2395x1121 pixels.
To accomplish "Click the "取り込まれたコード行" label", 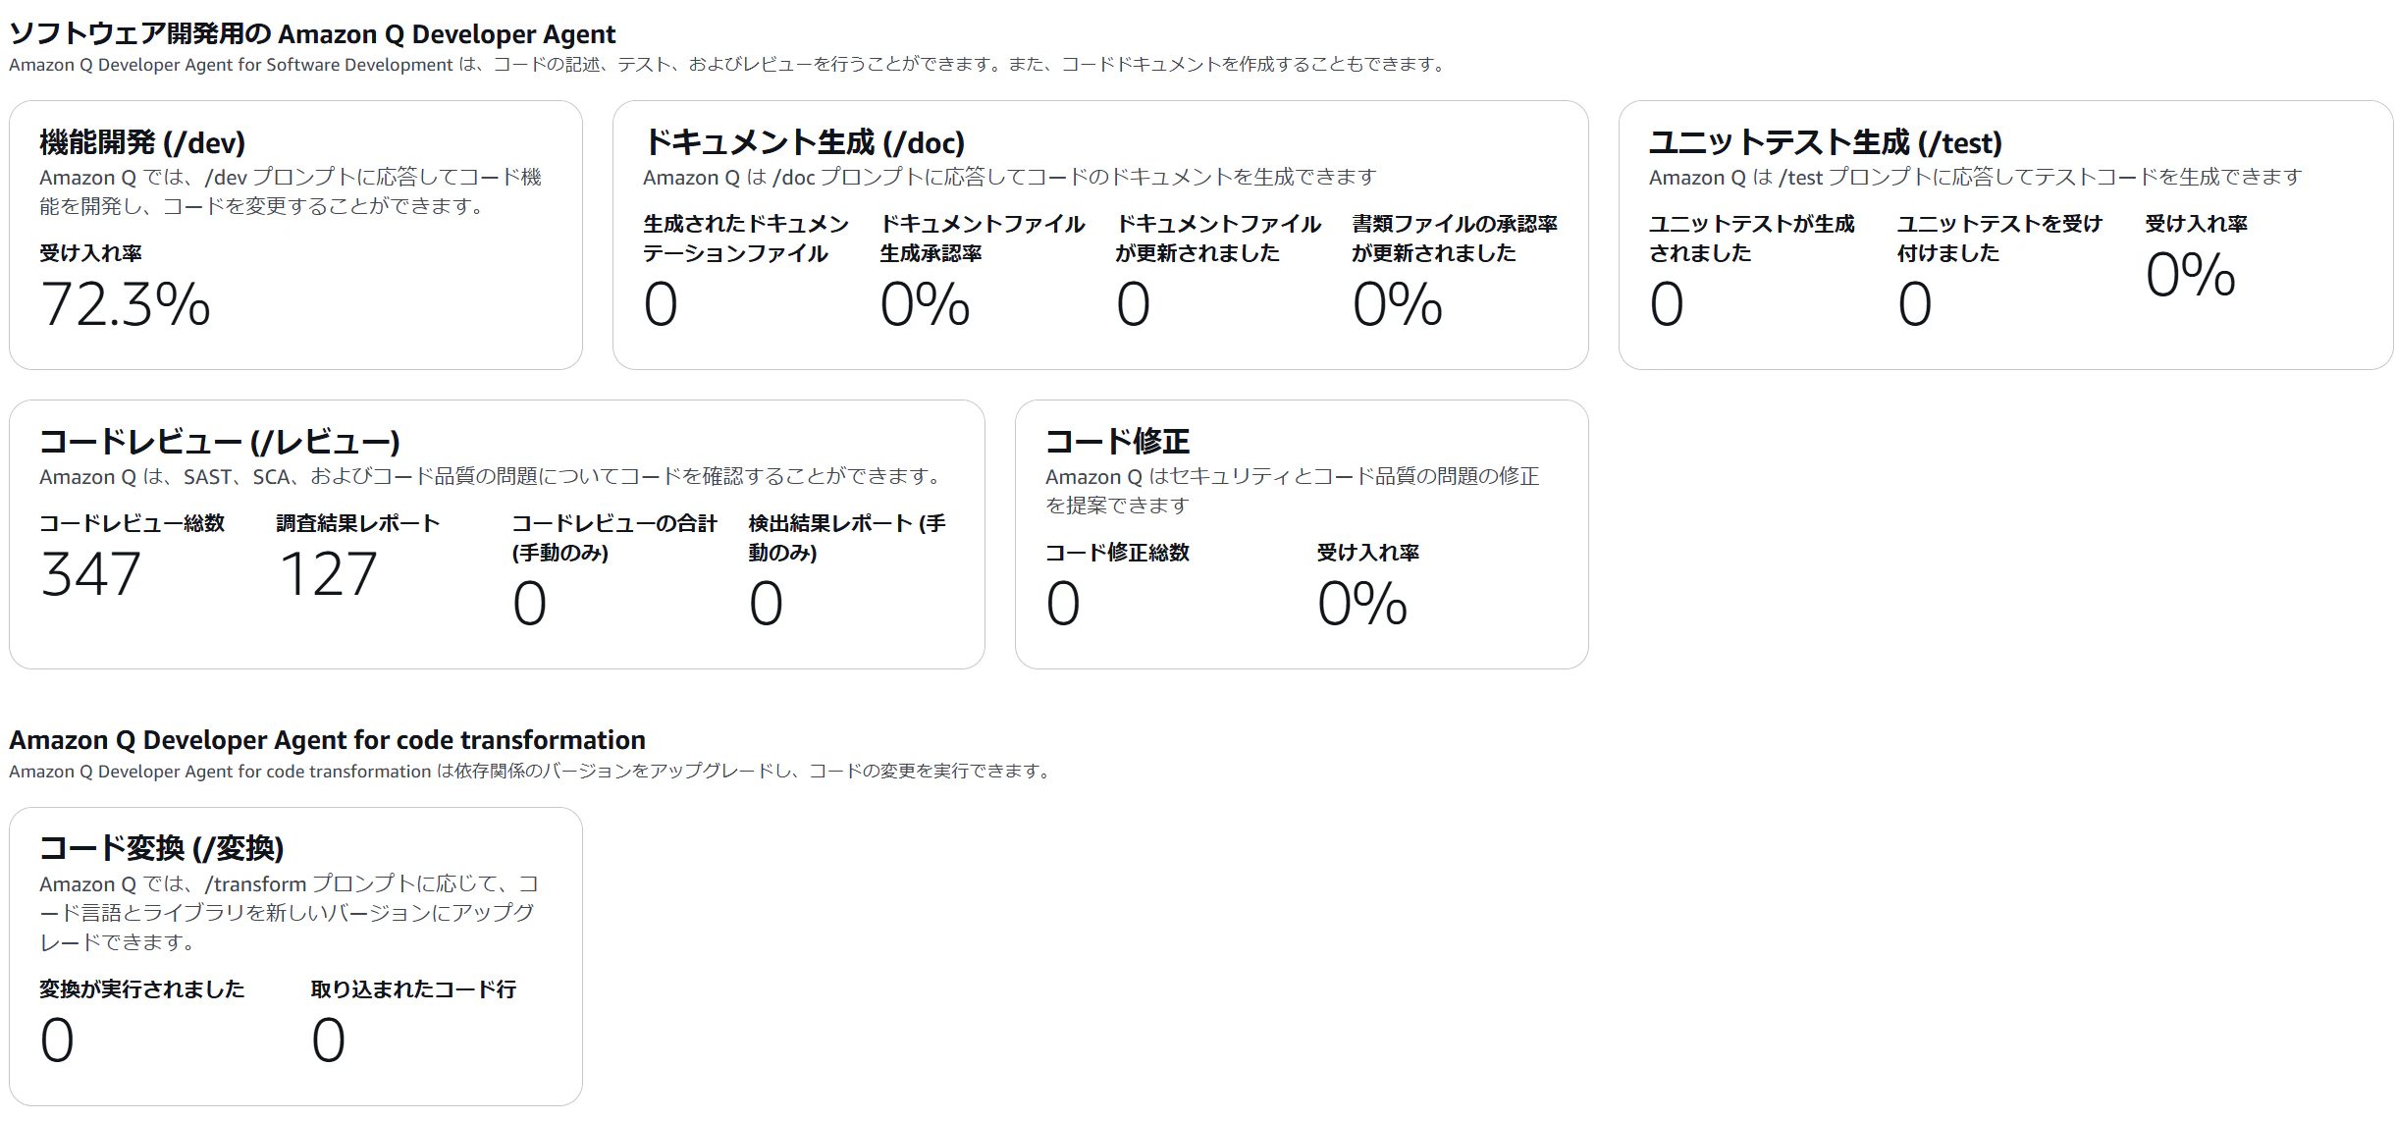I will [x=413, y=989].
